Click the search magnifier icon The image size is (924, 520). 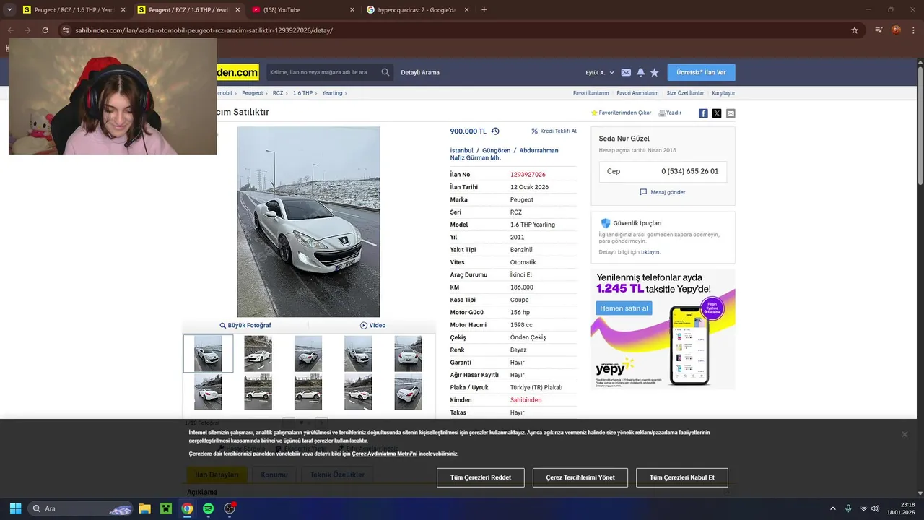pyautogui.click(x=385, y=72)
